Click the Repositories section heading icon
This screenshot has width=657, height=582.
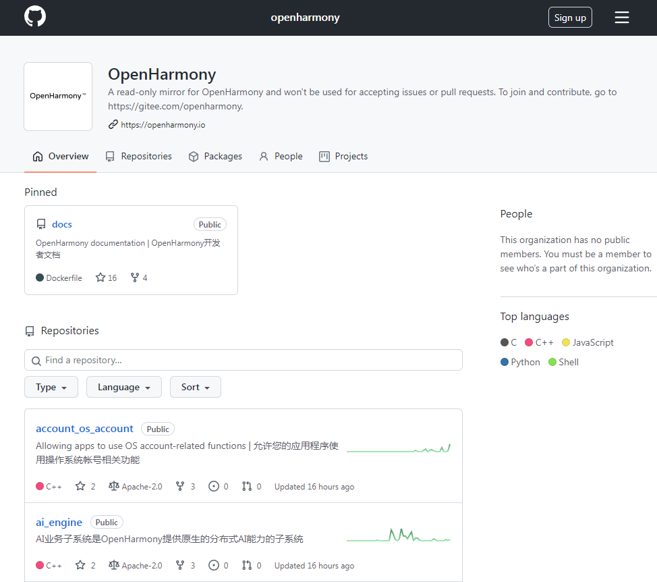click(x=30, y=332)
